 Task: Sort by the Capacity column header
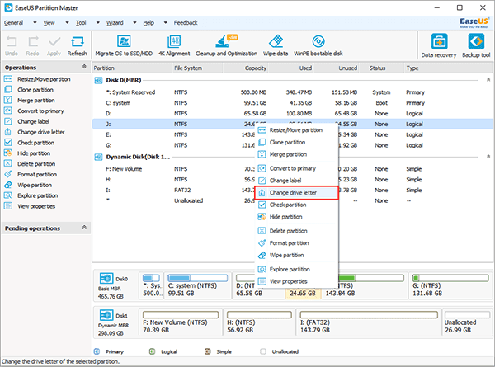(x=246, y=68)
